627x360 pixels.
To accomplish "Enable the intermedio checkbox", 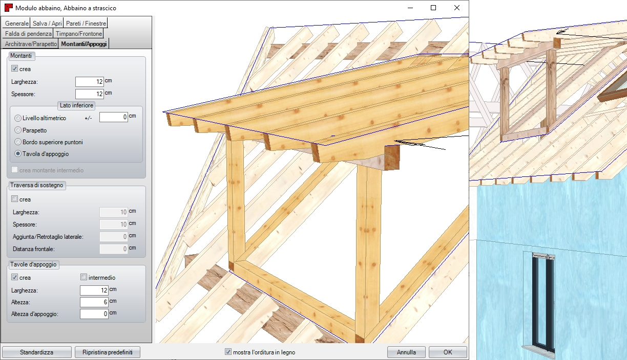I will coord(84,278).
